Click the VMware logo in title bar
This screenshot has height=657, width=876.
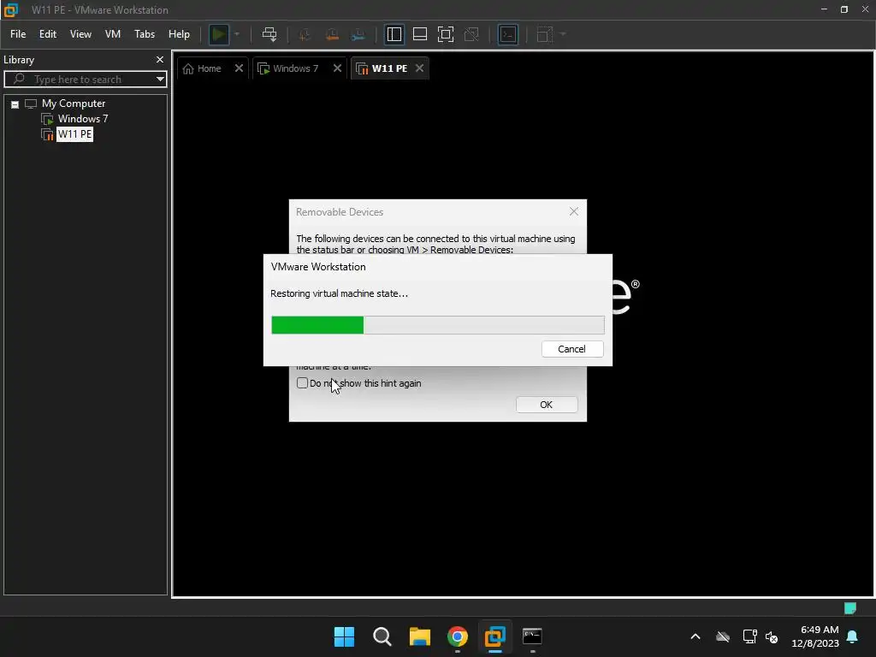pyautogui.click(x=10, y=9)
